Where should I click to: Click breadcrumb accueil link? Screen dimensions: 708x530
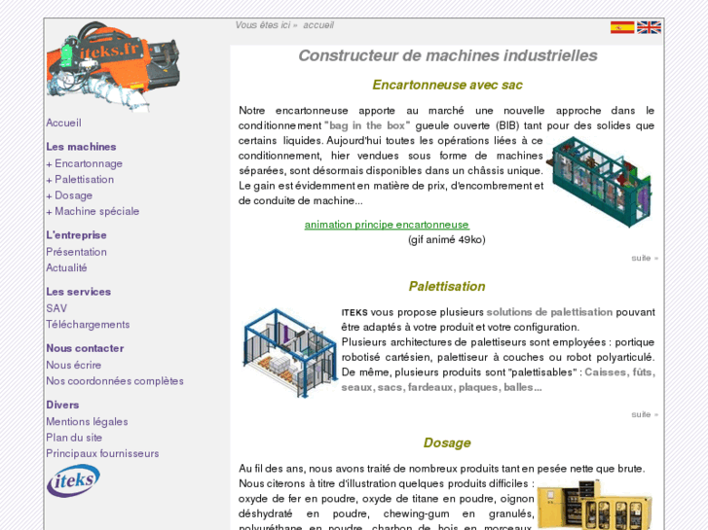coord(318,25)
